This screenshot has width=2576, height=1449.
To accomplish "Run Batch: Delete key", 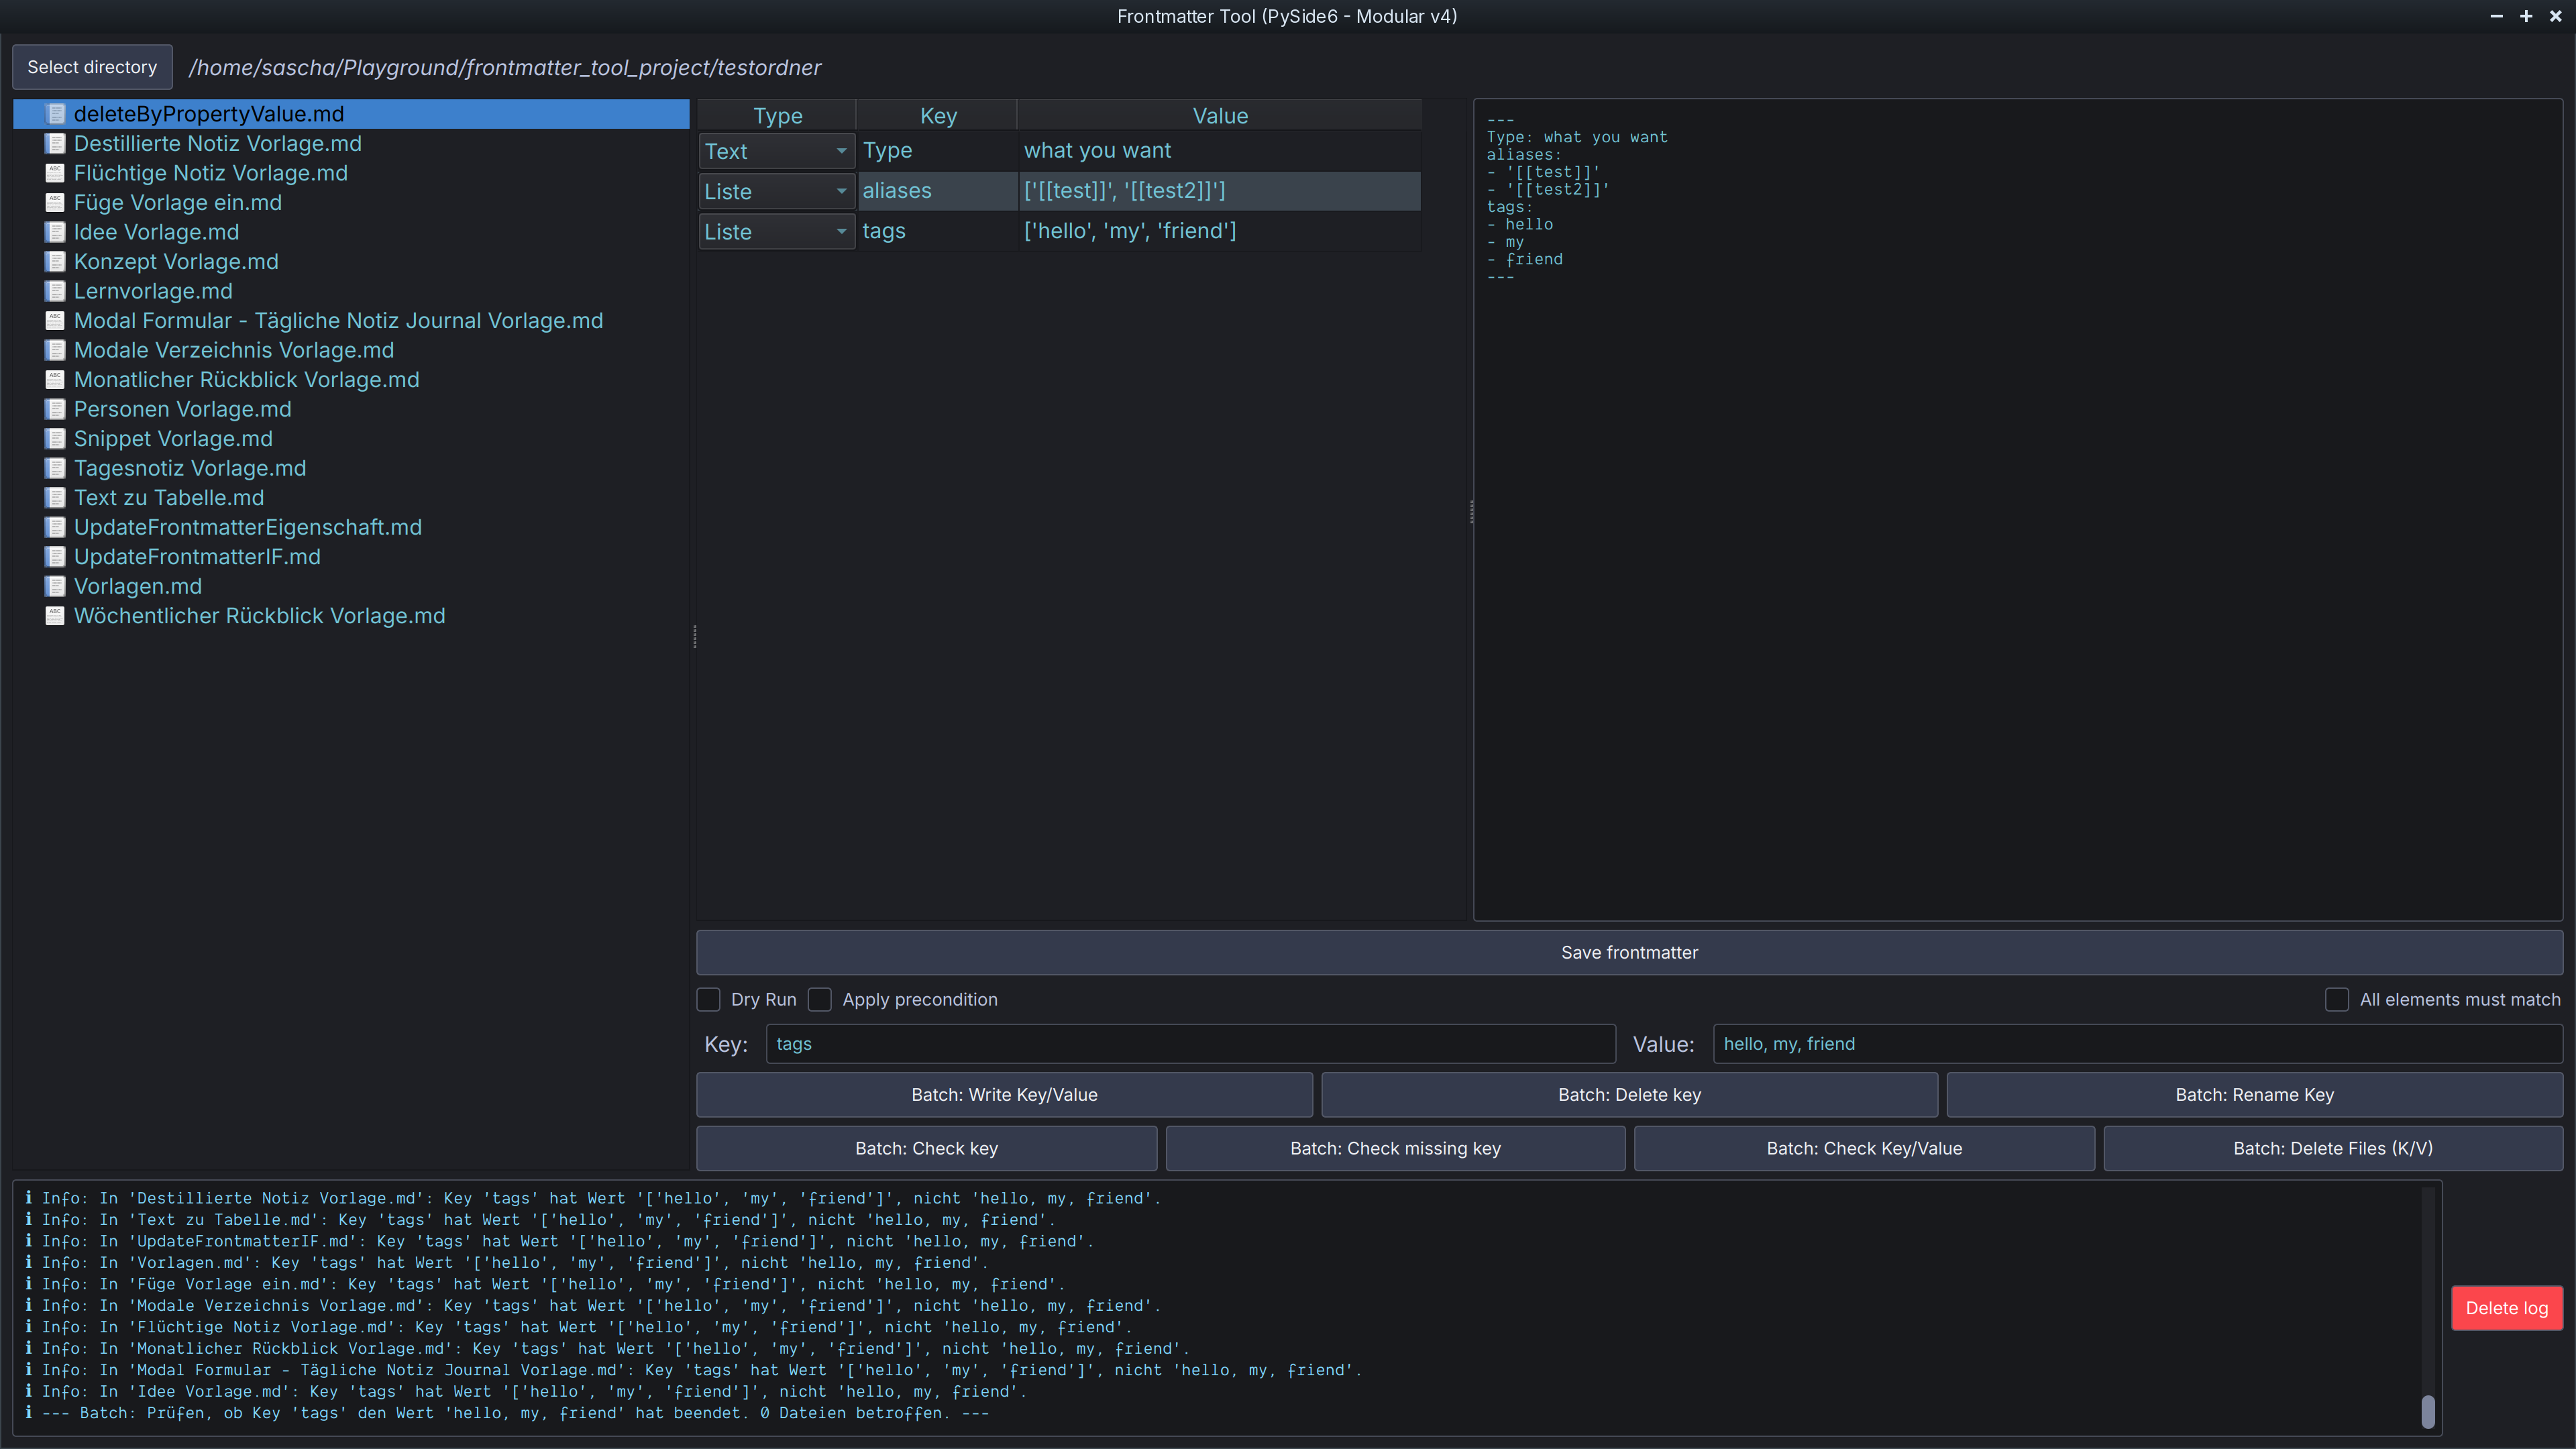I will (x=1629, y=1095).
